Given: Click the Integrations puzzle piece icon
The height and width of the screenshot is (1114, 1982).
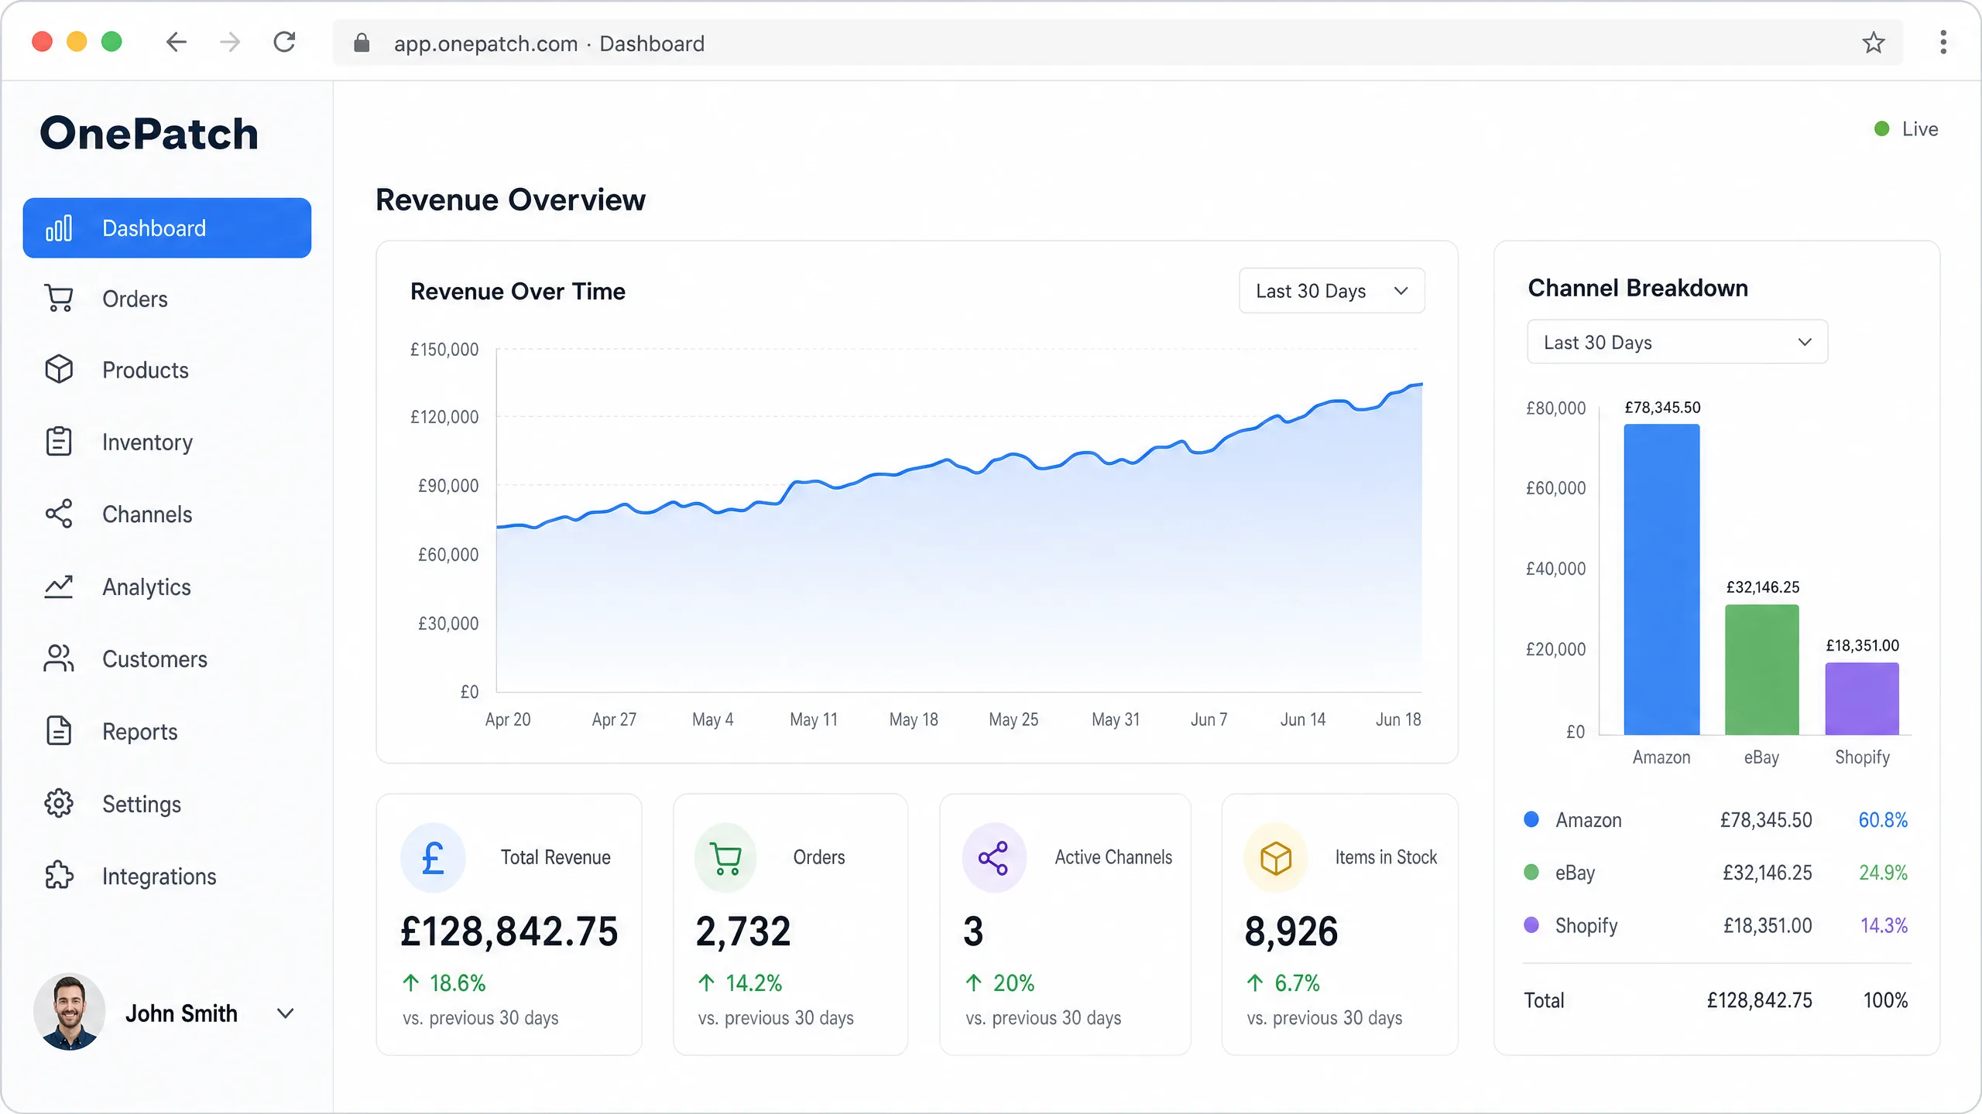Looking at the screenshot, I should pos(59,876).
